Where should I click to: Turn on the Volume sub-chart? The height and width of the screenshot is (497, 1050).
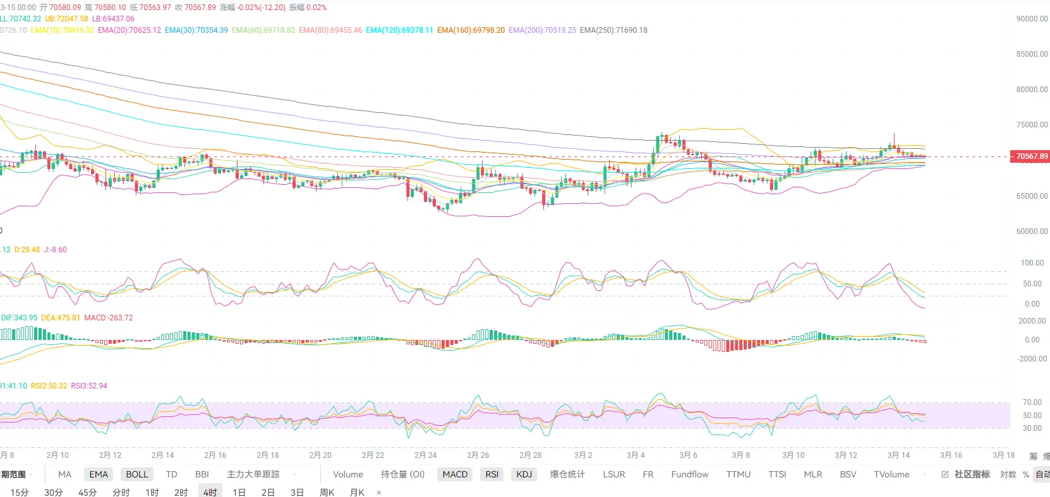click(348, 474)
